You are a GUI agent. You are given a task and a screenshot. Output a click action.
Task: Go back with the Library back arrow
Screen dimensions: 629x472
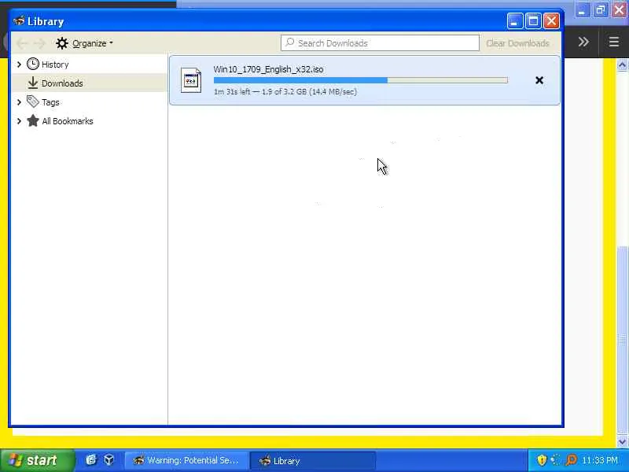(x=22, y=43)
